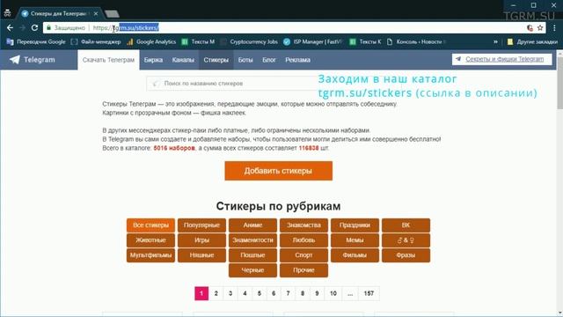Select Популярные category
Image resolution: width=563 pixels, height=317 pixels.
(x=201, y=225)
